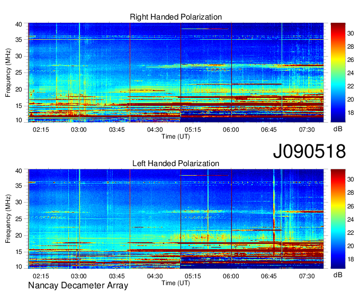Click 22 dB value on left-handed color bar
Screen dimensions: 360x292
350,233
